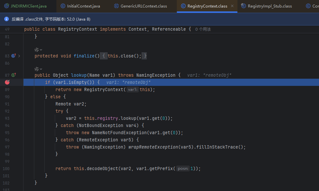The width and height of the screenshot is (319, 191).
Task: Click the '0 个用法' usages hint
Action: pyautogui.click(x=203, y=29)
